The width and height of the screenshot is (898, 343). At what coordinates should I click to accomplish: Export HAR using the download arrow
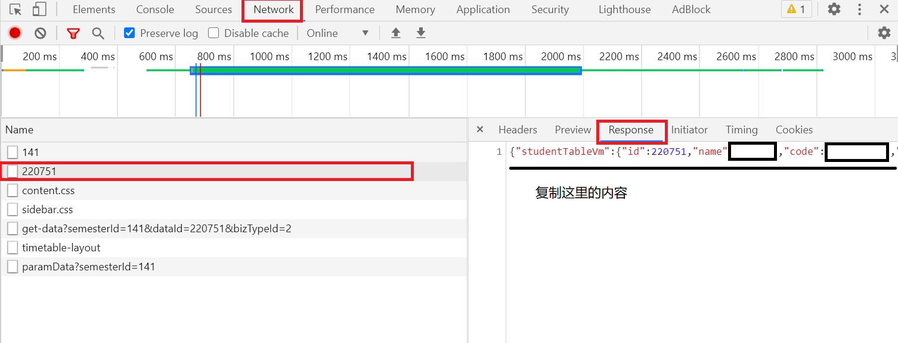[x=420, y=33]
